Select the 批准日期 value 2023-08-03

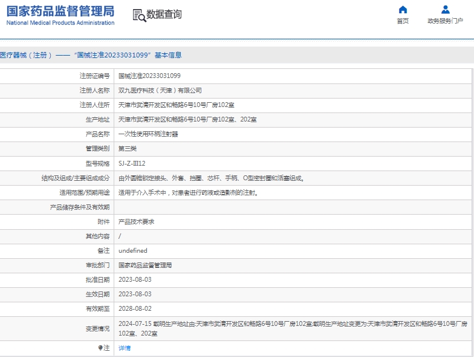[135, 279]
